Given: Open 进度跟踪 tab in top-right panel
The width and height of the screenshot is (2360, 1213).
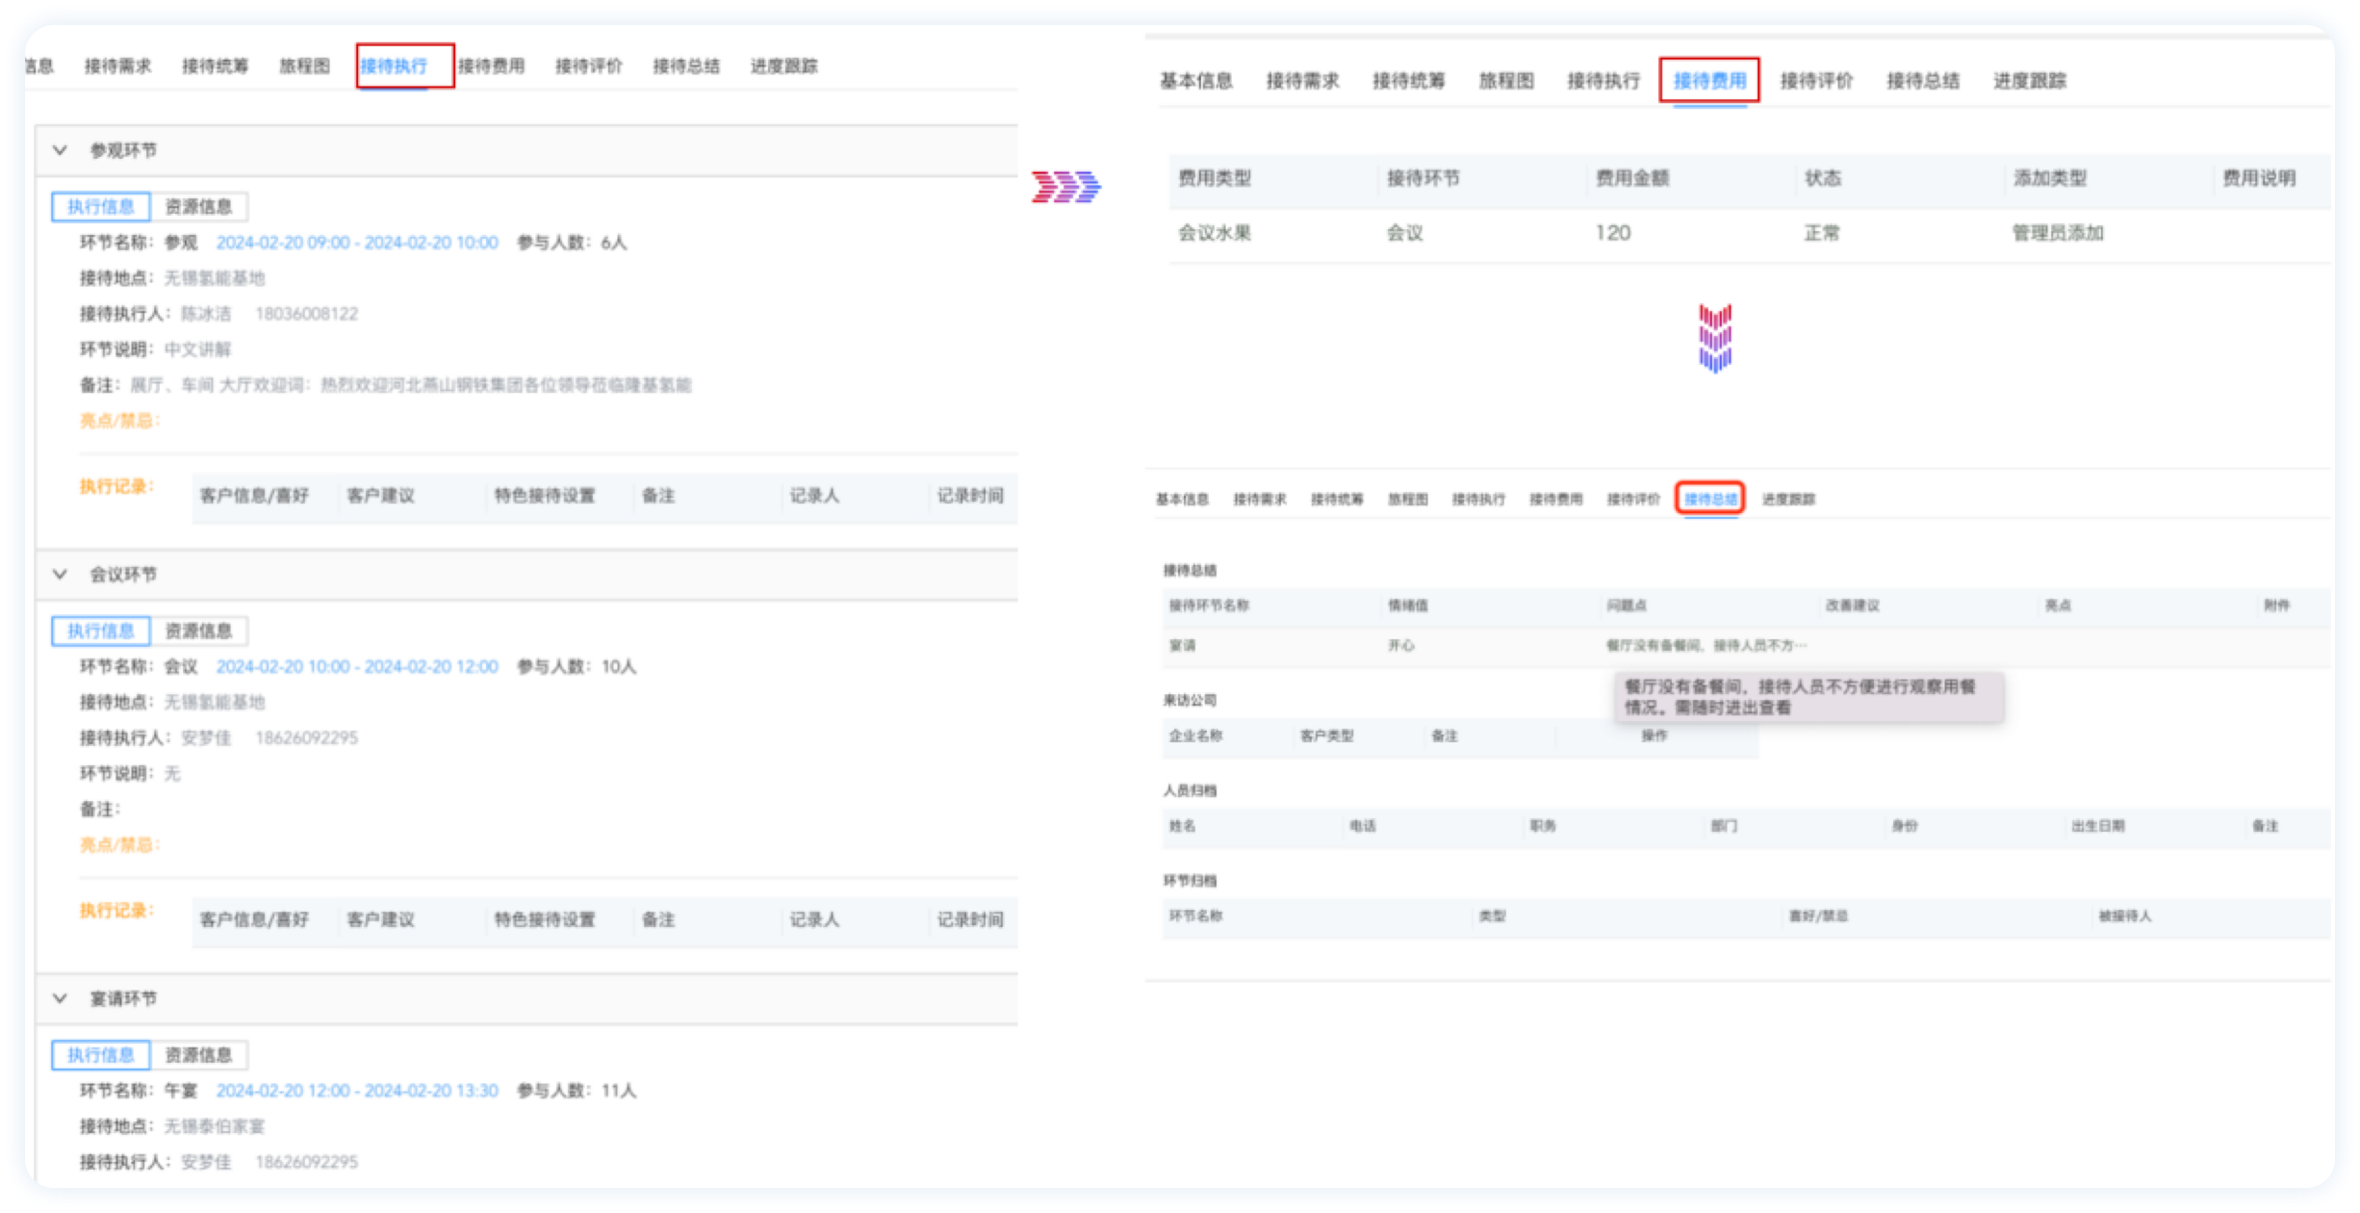Looking at the screenshot, I should [x=2029, y=81].
